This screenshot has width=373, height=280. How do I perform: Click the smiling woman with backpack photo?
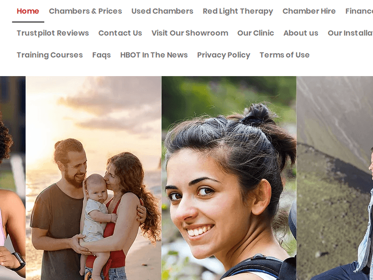pyautogui.click(x=229, y=178)
